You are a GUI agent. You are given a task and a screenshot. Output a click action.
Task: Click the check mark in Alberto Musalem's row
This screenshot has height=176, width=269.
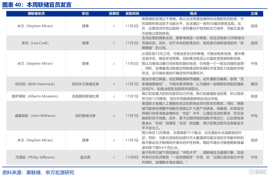(x=114, y=96)
